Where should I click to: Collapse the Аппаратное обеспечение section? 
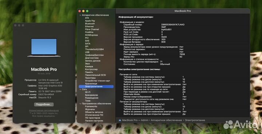click(x=80, y=15)
